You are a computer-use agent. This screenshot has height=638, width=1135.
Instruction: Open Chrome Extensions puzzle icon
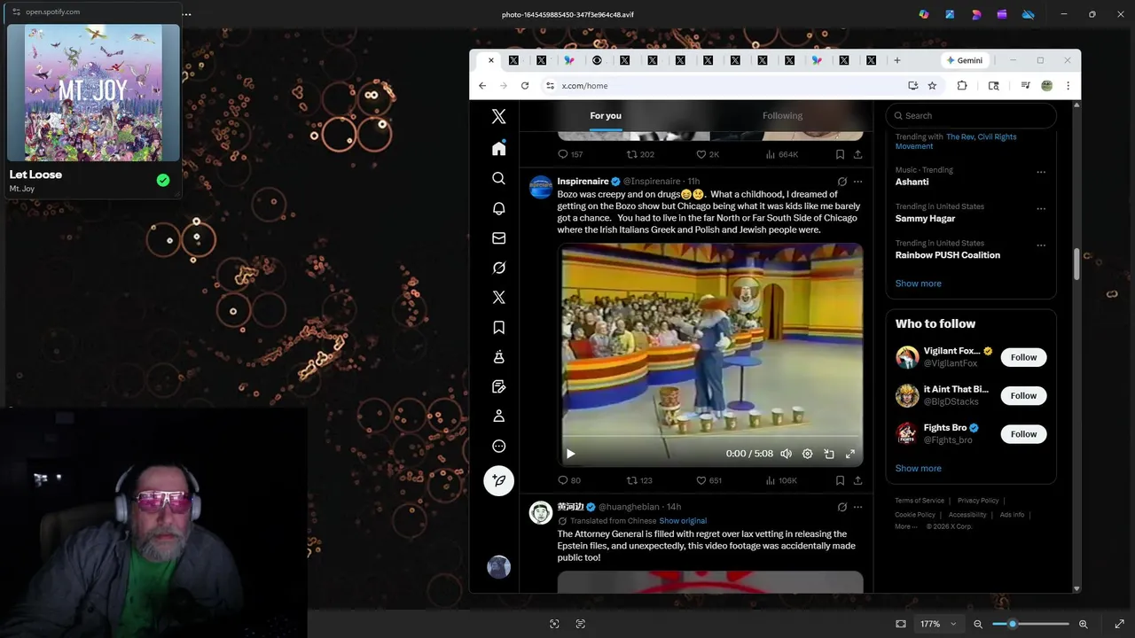coord(962,86)
